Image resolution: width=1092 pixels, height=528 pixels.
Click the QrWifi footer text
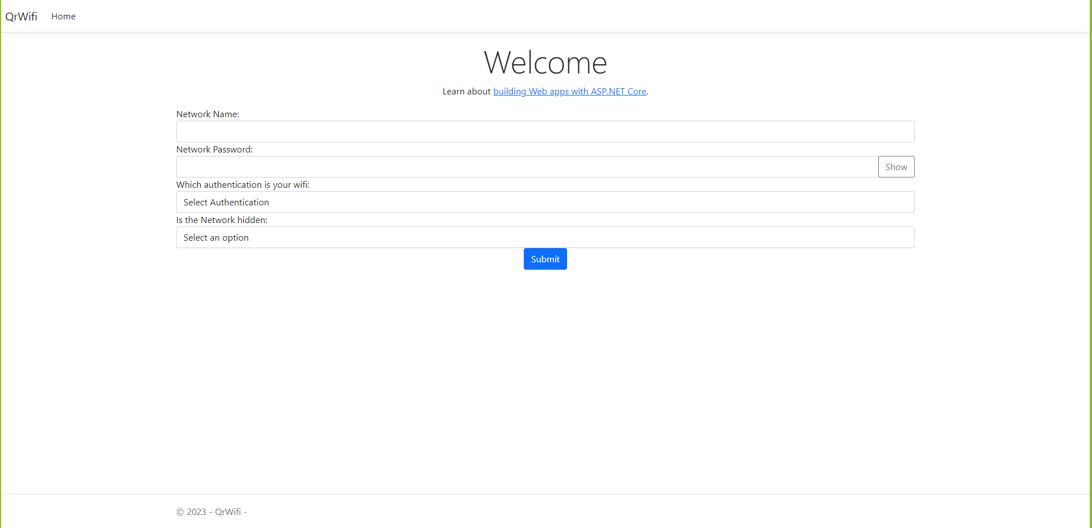click(x=227, y=511)
